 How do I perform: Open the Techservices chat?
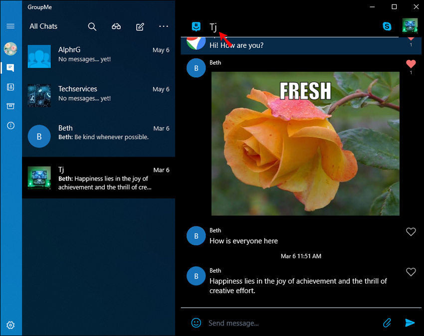99,95
